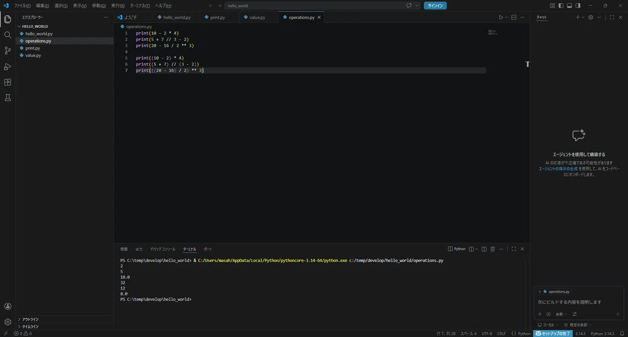Click the hello_world command center search box
Screen dimensions: 628x337
point(314,6)
